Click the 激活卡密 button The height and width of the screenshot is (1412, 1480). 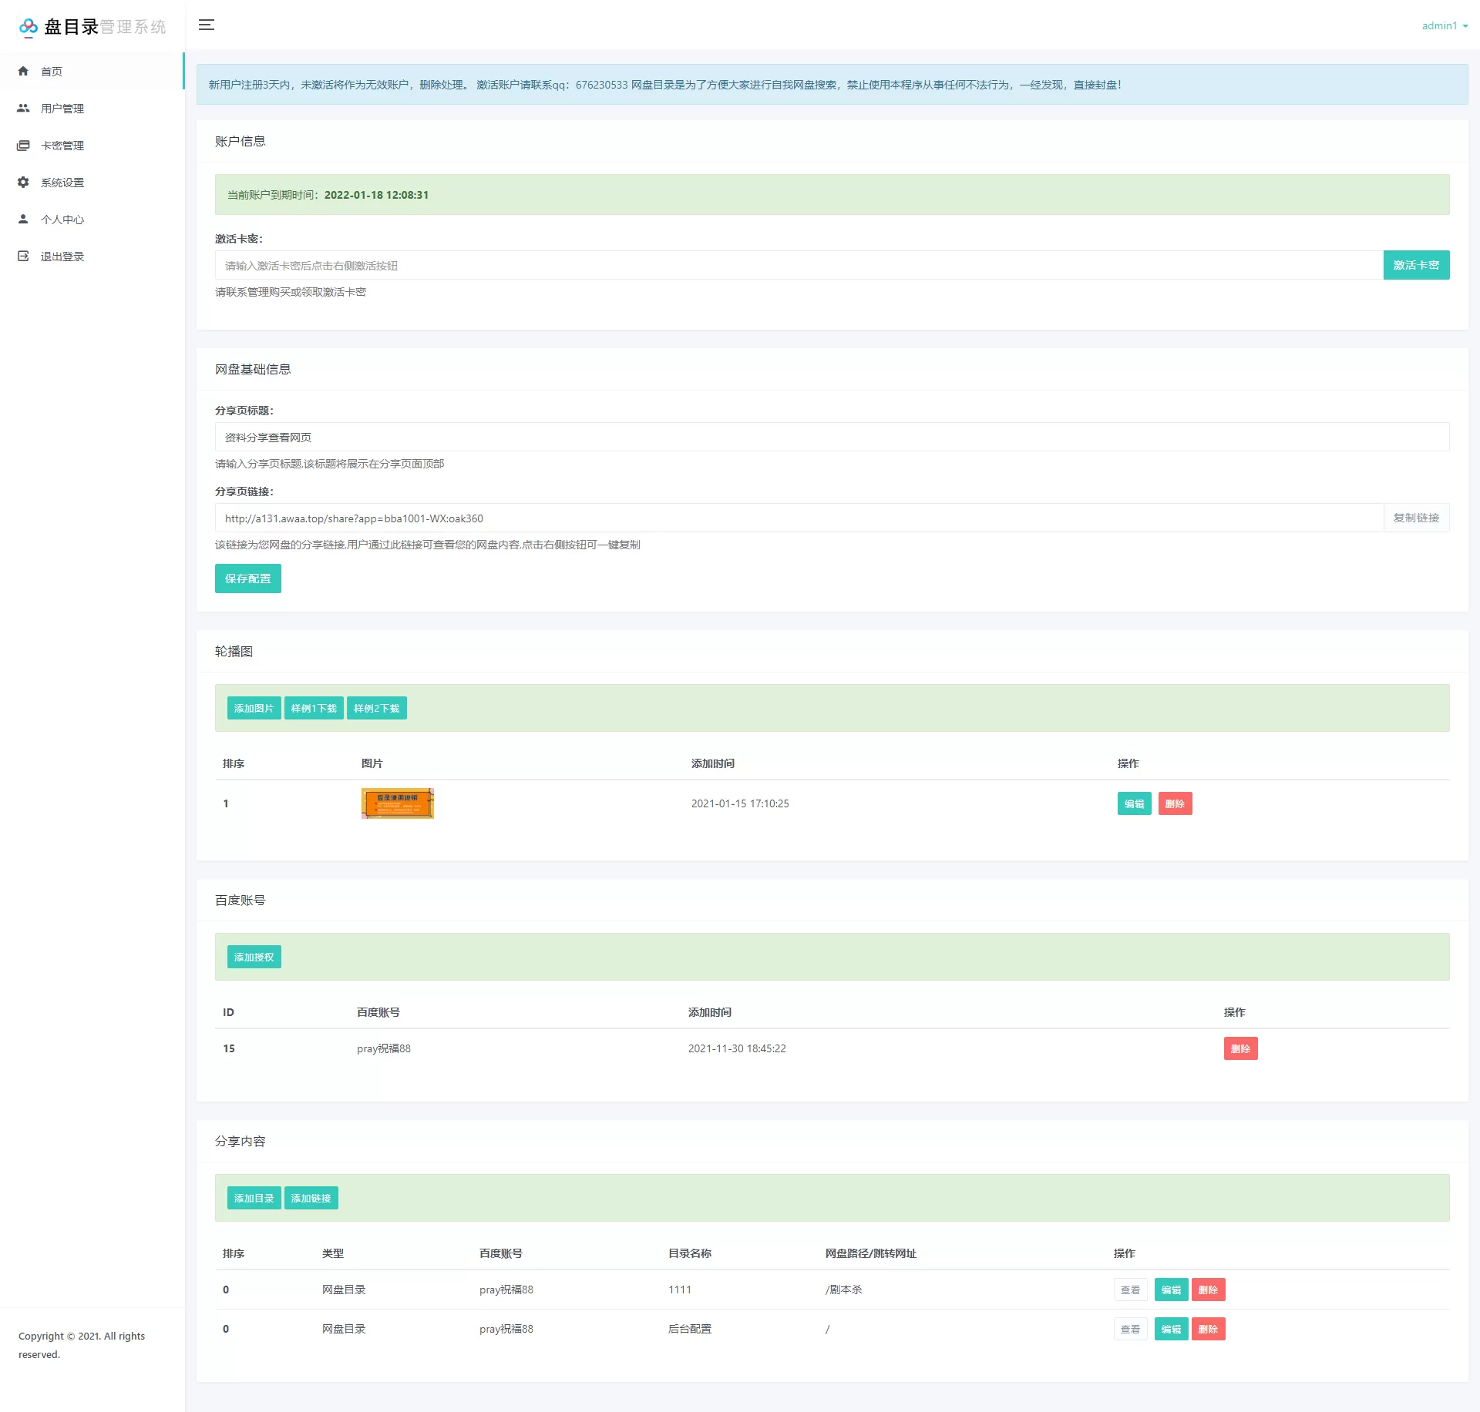click(x=1415, y=265)
